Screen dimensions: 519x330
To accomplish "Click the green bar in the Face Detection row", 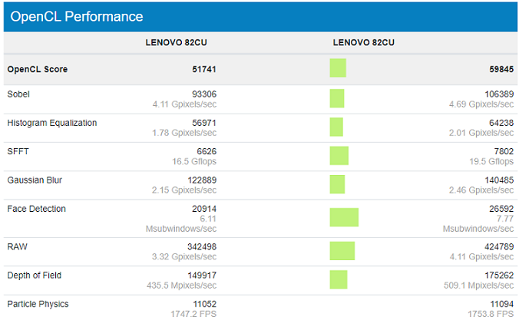I will (x=344, y=217).
